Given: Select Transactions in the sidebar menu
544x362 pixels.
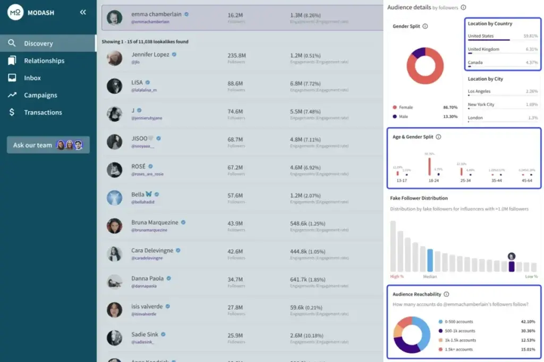Looking at the screenshot, I should pos(42,112).
